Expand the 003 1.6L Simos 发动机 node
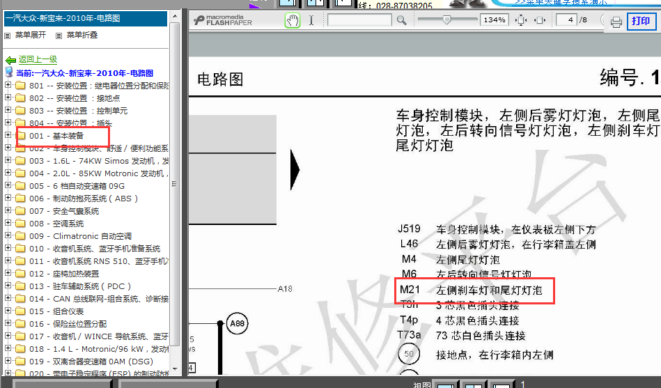Image resolution: width=661 pixels, height=388 pixels. tap(8, 160)
